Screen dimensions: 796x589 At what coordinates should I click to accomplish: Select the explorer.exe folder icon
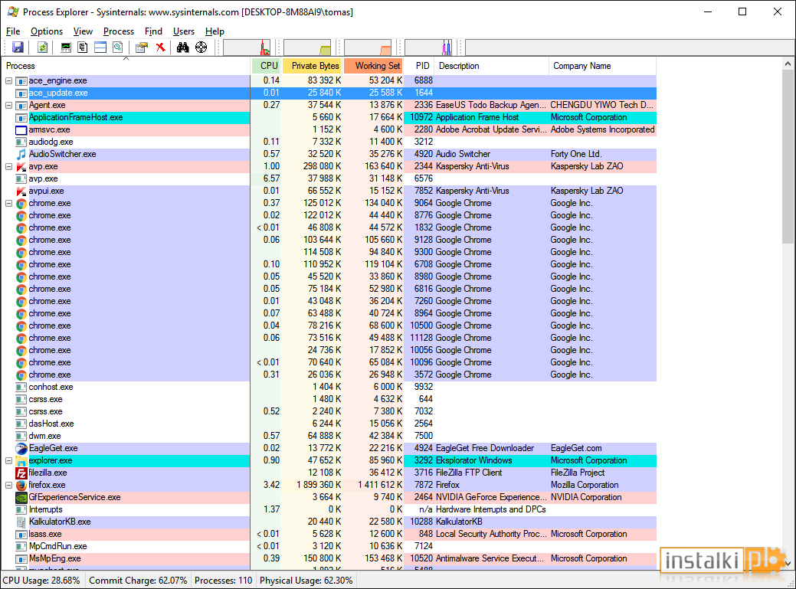(21, 460)
